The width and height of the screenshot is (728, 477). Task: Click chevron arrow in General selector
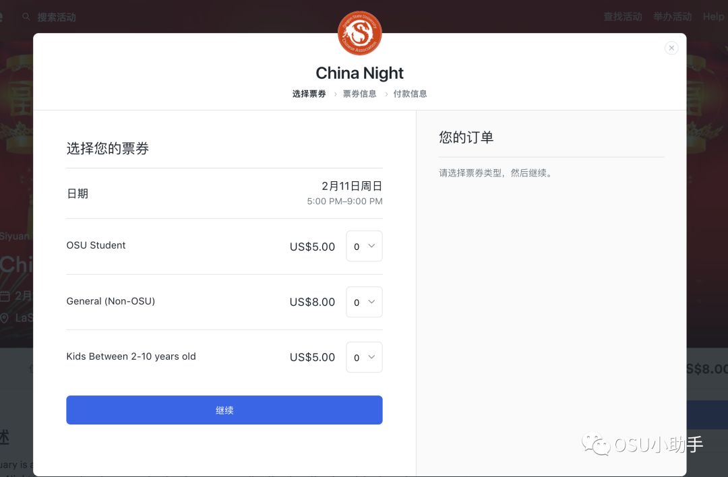[371, 302]
